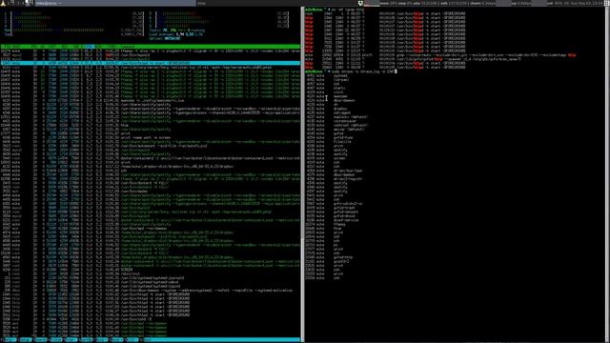Click the Swp usage meter in htop
Image resolution: width=610 pixels, height=343 pixels.
(x=74, y=34)
